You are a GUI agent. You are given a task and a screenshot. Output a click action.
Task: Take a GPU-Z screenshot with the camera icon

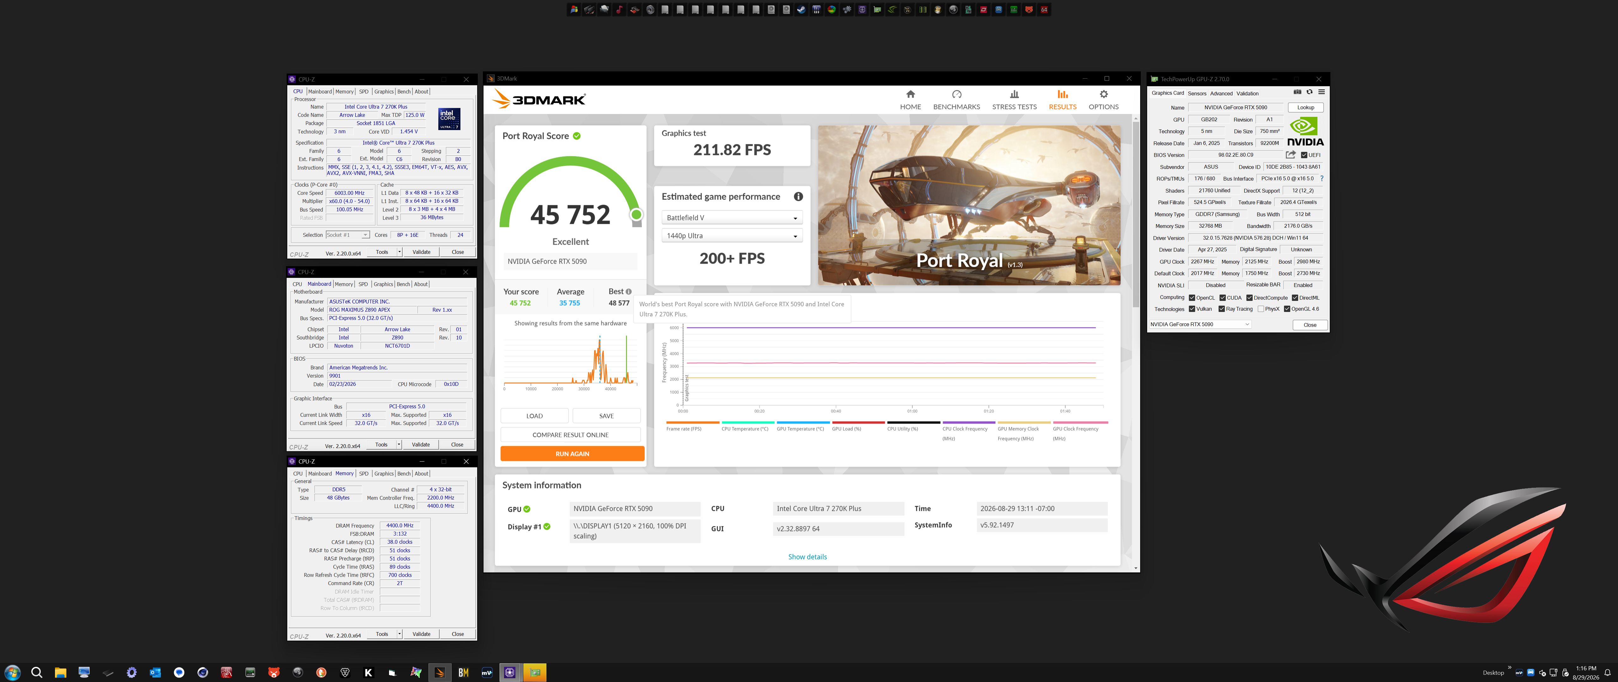(x=1297, y=92)
